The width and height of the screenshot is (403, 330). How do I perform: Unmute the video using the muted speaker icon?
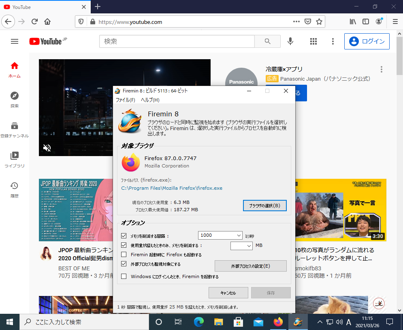[47, 148]
